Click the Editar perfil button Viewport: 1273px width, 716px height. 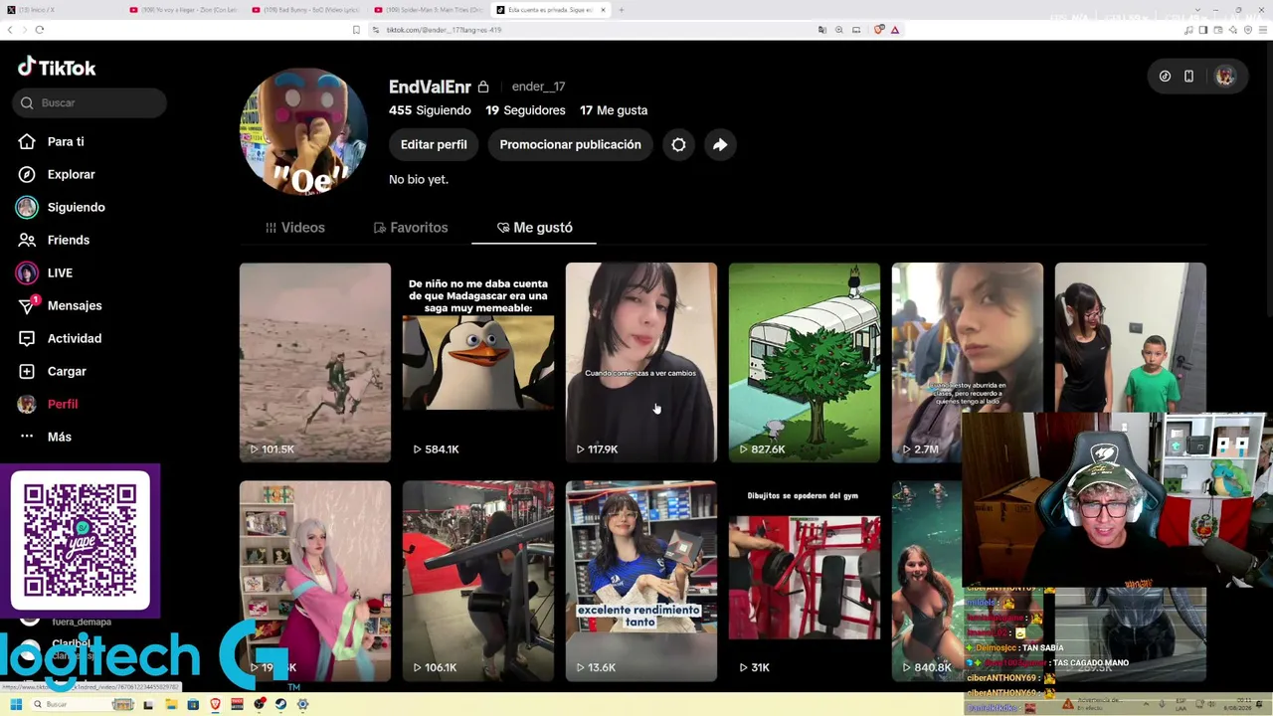[x=434, y=144]
